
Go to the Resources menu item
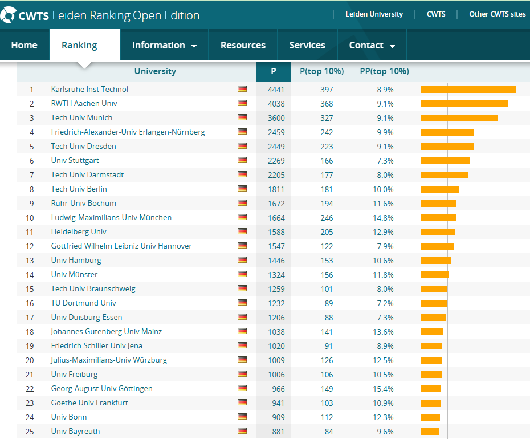click(x=243, y=46)
